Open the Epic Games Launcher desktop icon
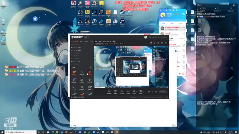The width and height of the screenshot is (239, 134). (x=101, y=13)
